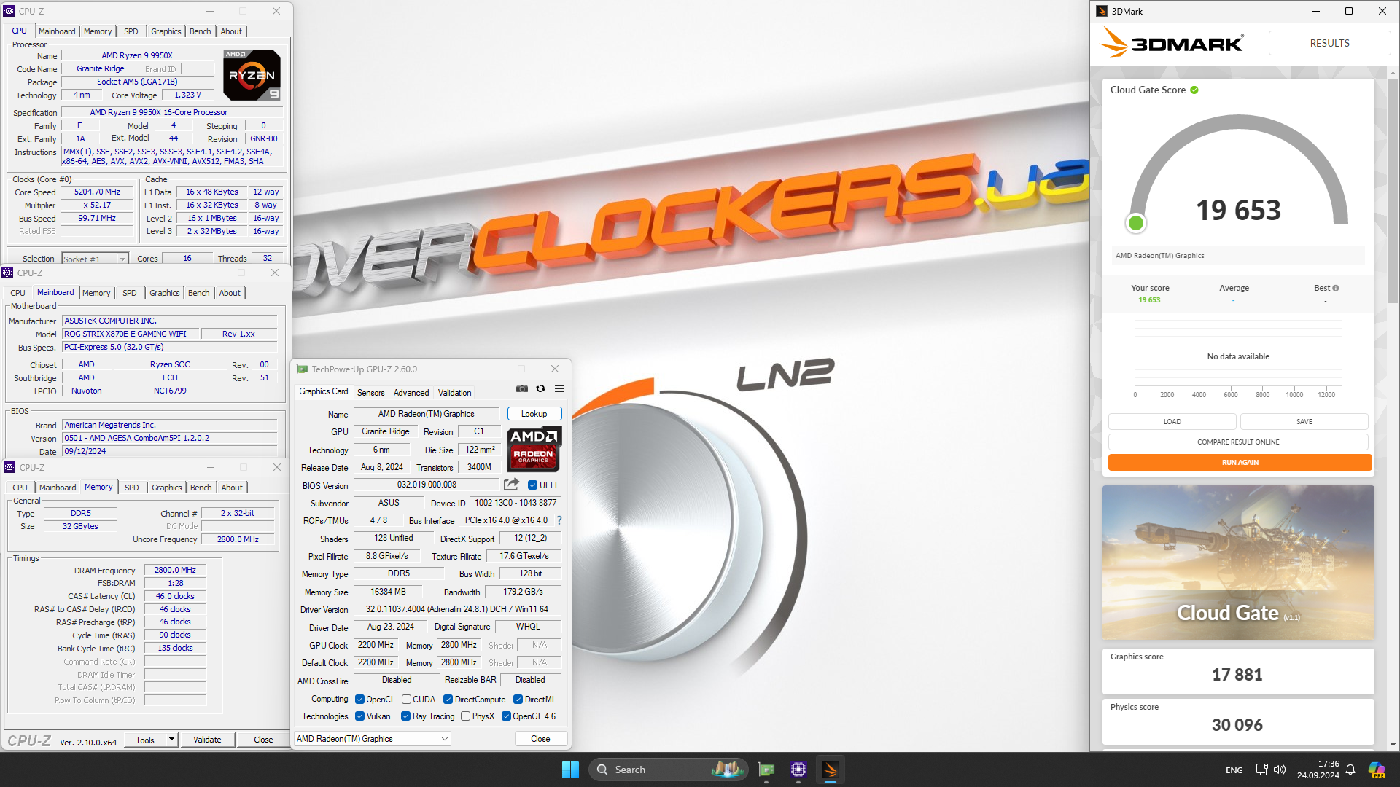Viewport: 1400px width, 787px height.
Task: Click the GPU-Z refresh icon
Action: click(540, 388)
